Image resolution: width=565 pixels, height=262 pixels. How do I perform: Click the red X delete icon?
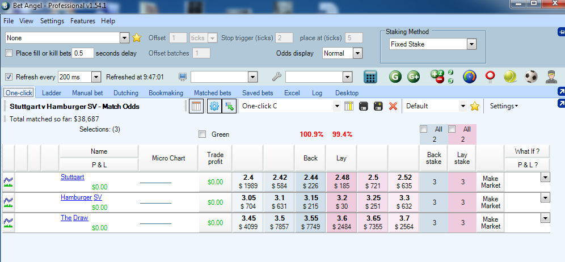(393, 106)
